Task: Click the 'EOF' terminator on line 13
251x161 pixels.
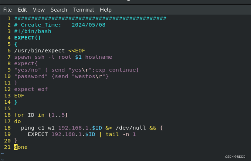Action: click(19, 95)
